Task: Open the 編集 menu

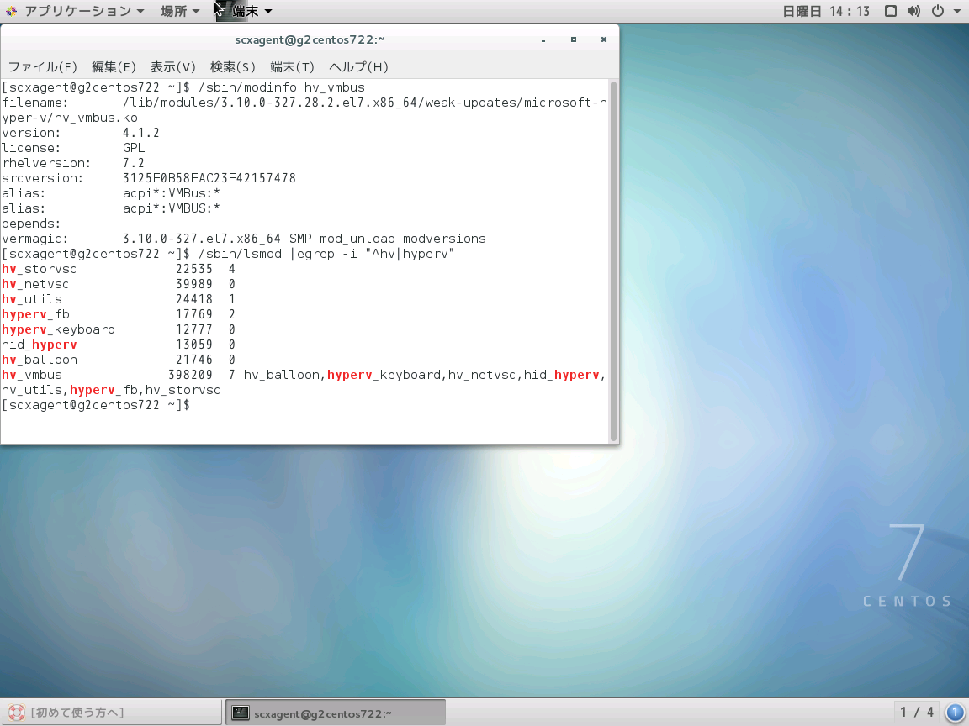Action: coord(114,66)
